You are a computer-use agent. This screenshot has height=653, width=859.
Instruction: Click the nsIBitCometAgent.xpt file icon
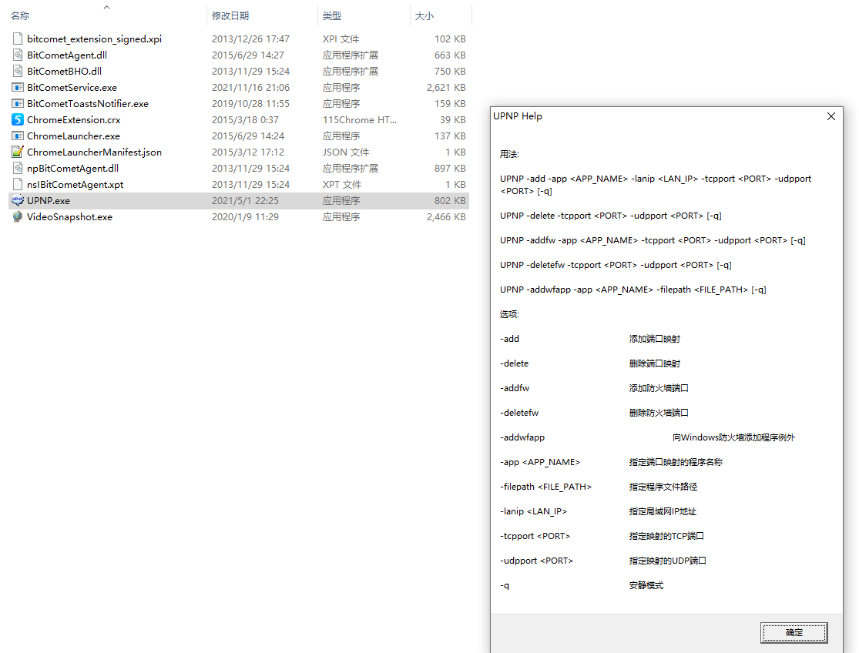point(18,185)
